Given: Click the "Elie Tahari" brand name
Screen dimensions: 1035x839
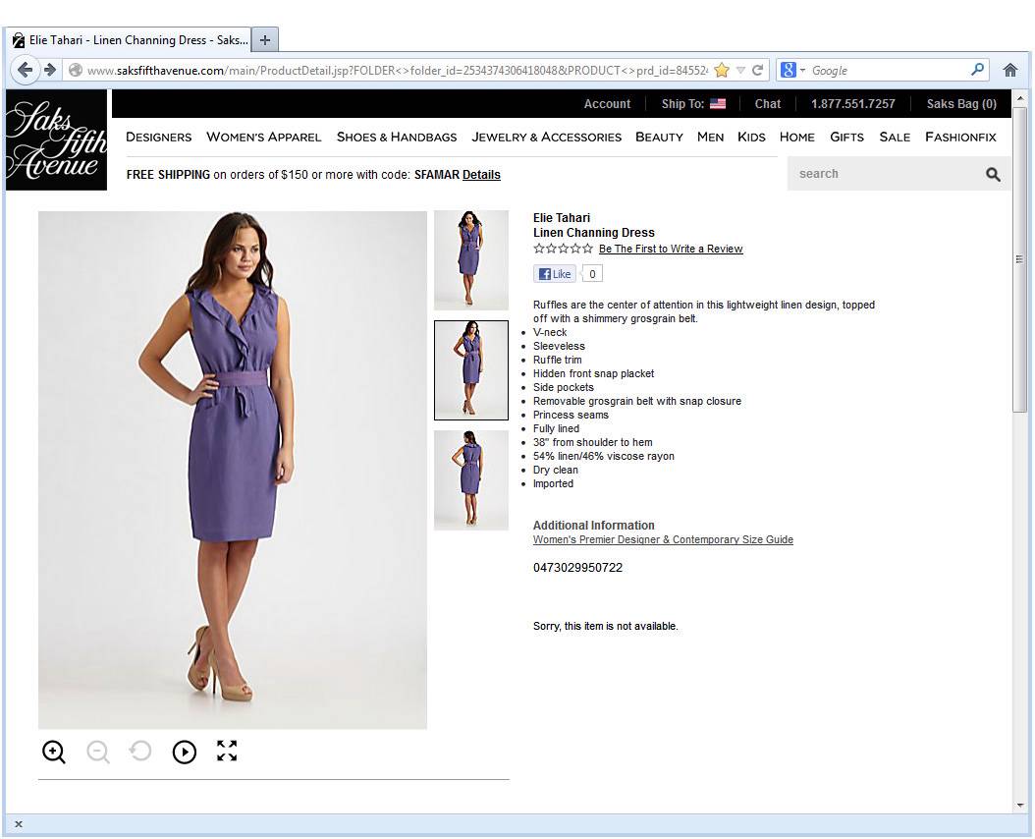Looking at the screenshot, I should (x=561, y=218).
